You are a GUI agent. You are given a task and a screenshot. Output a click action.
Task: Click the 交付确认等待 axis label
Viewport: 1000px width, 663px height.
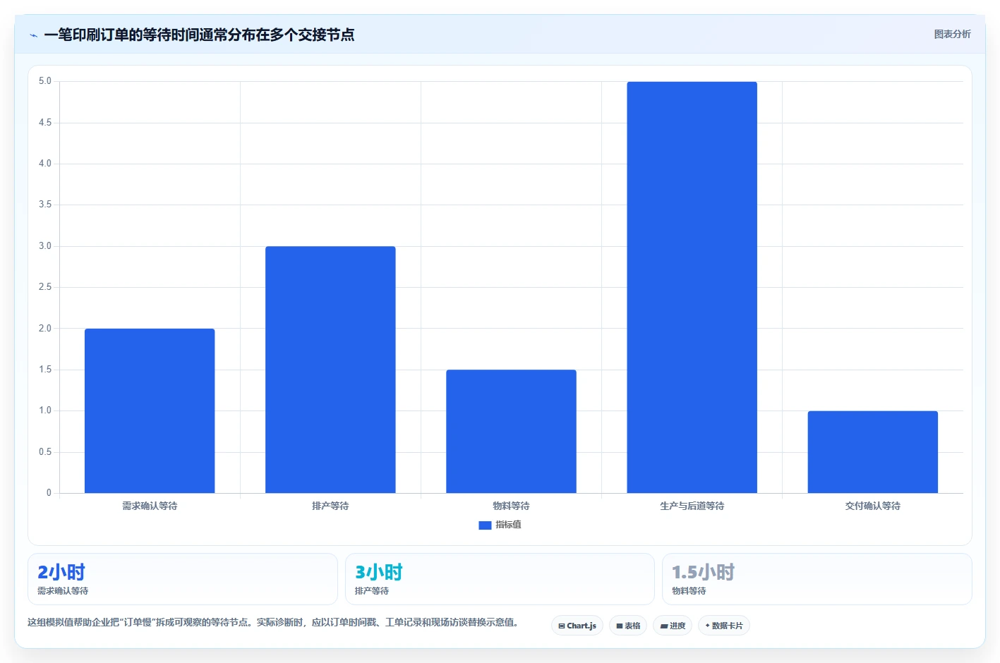873,506
